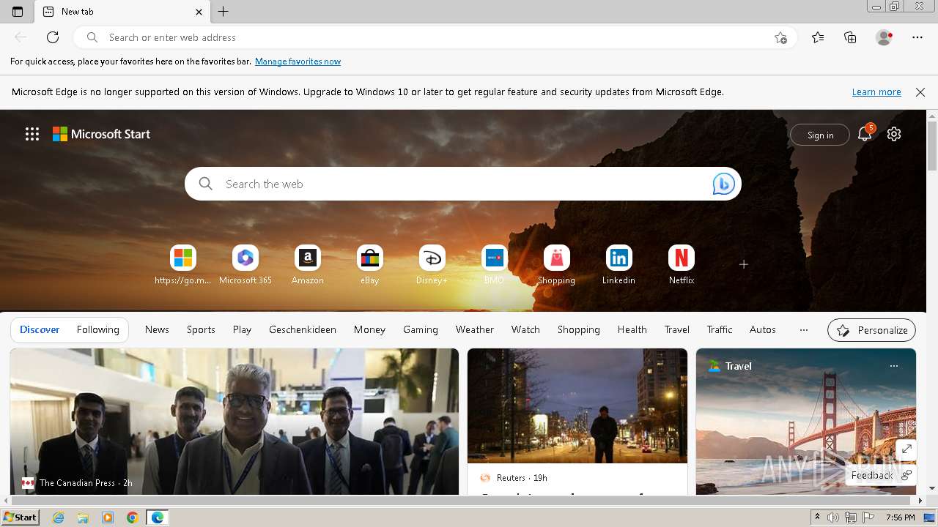Open the Sports category
Screen dimensions: 938x527
201,330
